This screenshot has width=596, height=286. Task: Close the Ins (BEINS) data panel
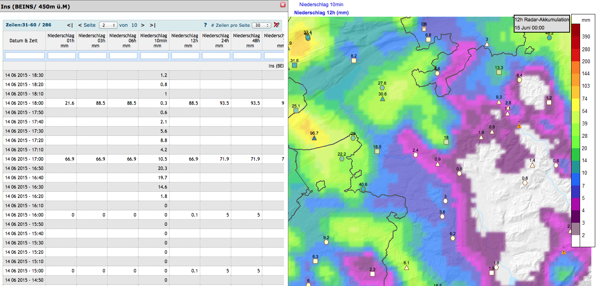point(283,5)
